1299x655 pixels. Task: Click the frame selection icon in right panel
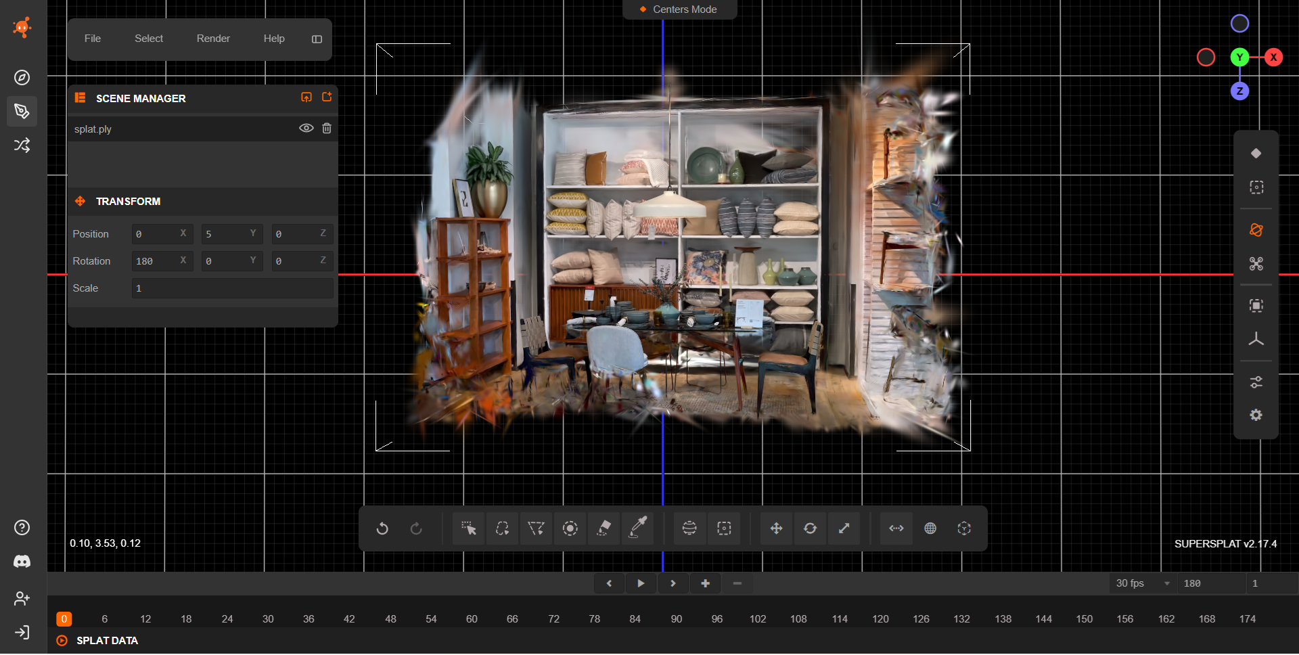tap(1256, 306)
